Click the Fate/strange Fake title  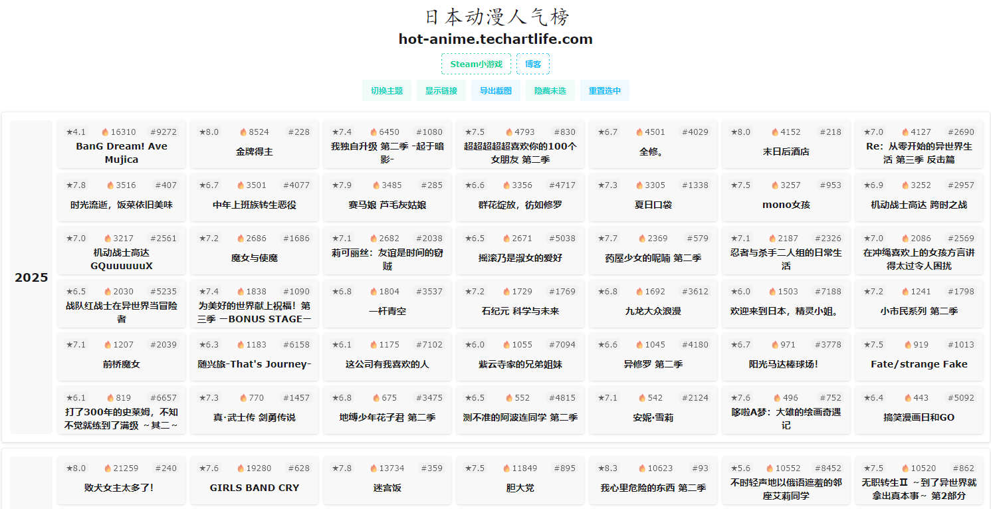(919, 364)
